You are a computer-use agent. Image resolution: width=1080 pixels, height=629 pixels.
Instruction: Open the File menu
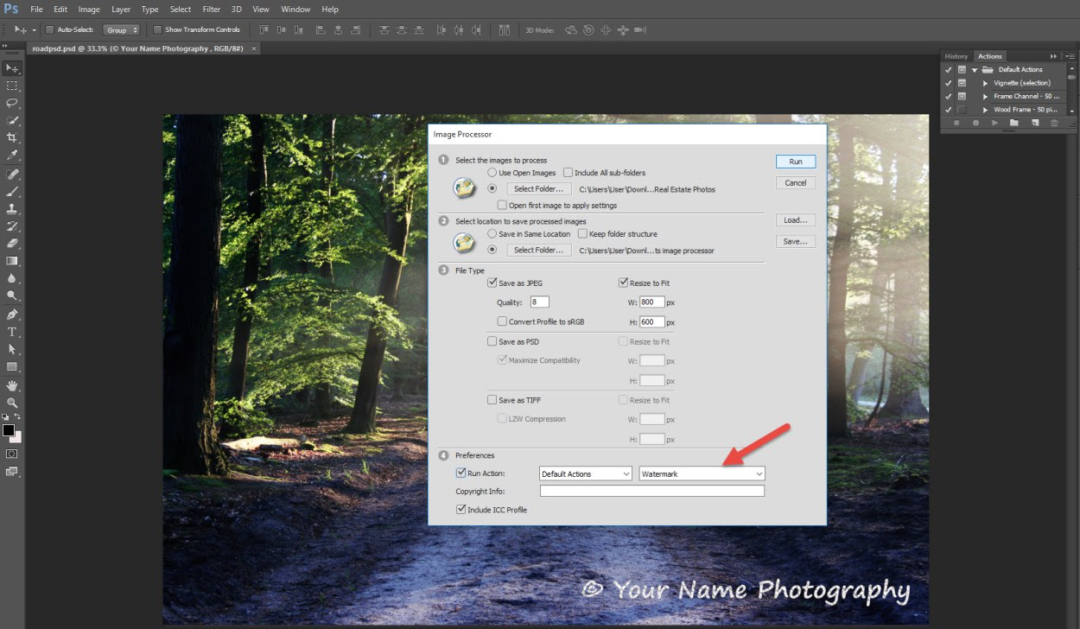pyautogui.click(x=36, y=10)
